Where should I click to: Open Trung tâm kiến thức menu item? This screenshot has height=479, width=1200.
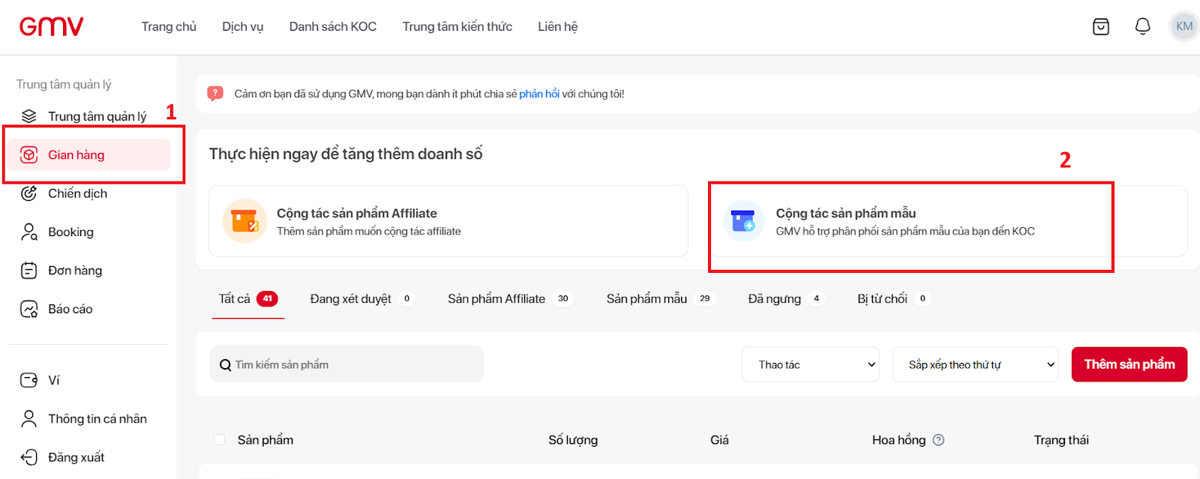457,26
